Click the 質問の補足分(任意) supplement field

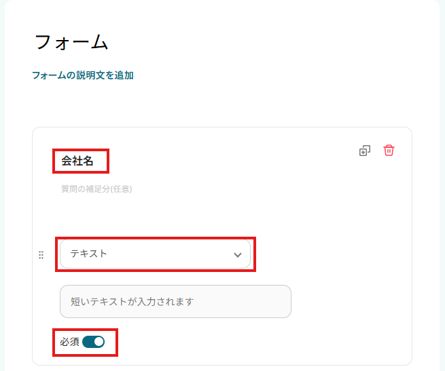96,189
